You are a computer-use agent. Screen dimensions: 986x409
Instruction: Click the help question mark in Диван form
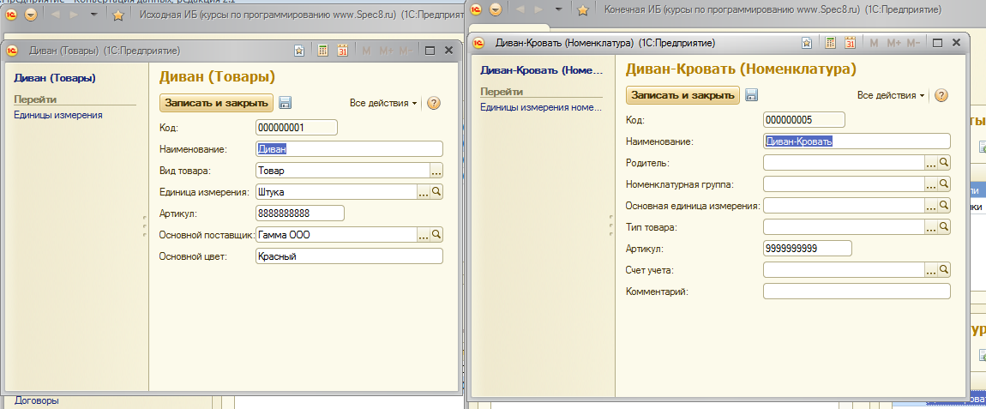pyautogui.click(x=434, y=103)
